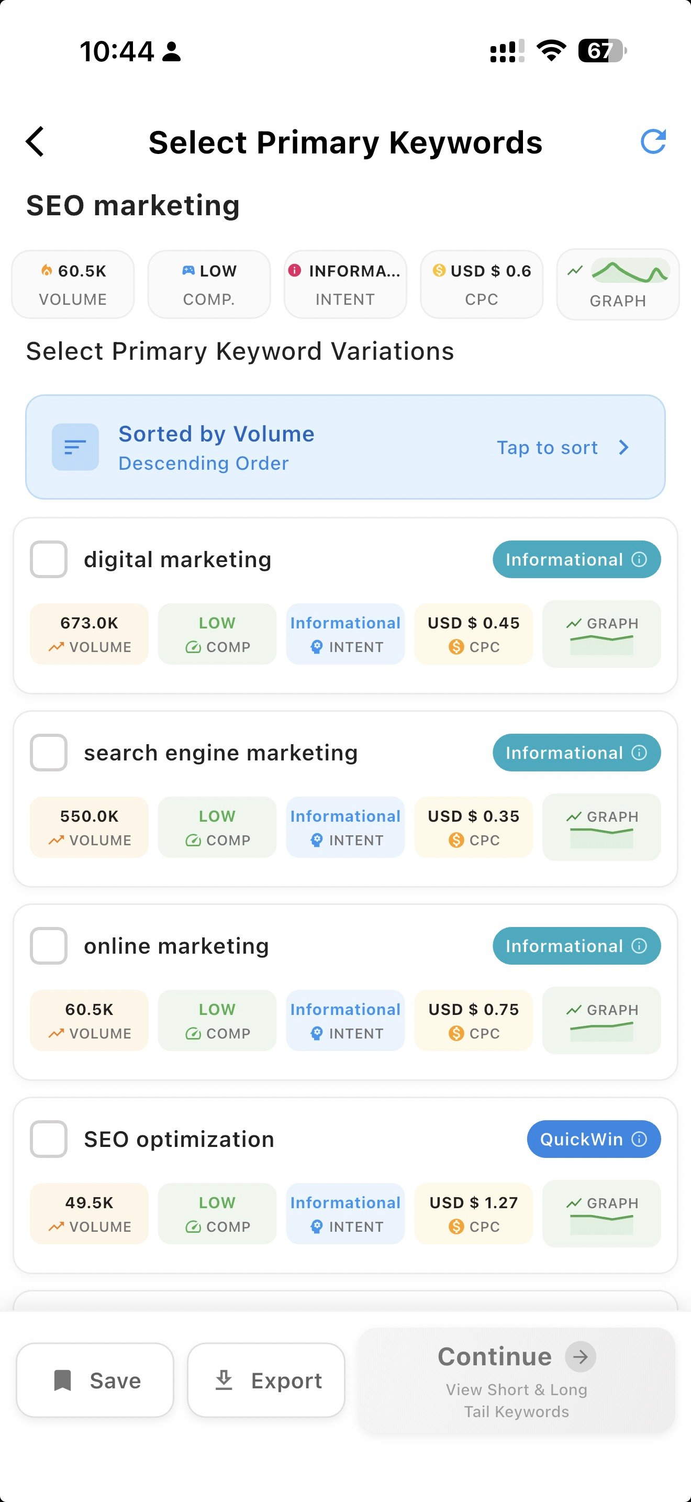Open the info tooltip on QuickWin badge
Image resolution: width=691 pixels, height=1502 pixels.
click(x=639, y=1139)
